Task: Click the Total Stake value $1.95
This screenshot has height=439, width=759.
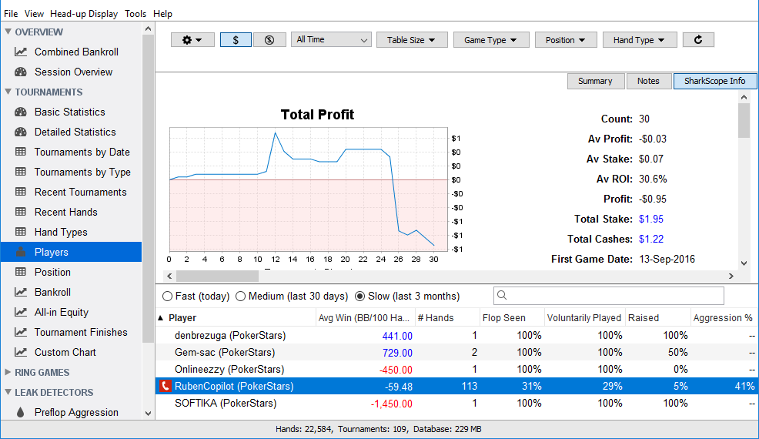Action: [x=651, y=219]
